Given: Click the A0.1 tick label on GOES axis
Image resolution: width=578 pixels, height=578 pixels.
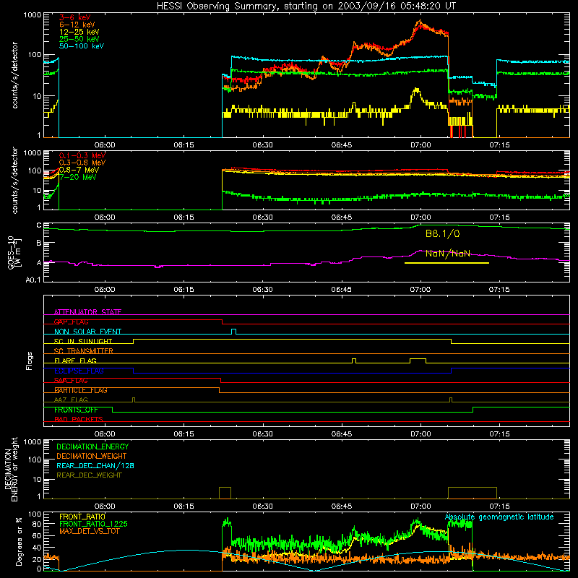Looking at the screenshot, I should [33, 280].
